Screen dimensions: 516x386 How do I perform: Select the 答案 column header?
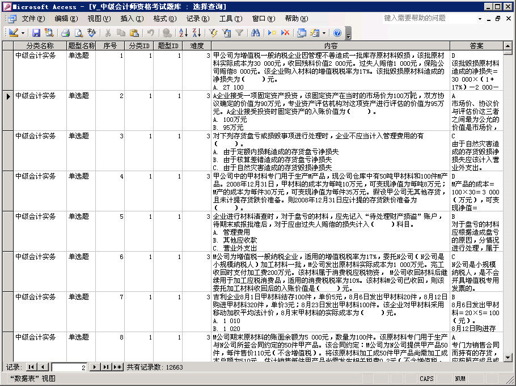point(476,46)
